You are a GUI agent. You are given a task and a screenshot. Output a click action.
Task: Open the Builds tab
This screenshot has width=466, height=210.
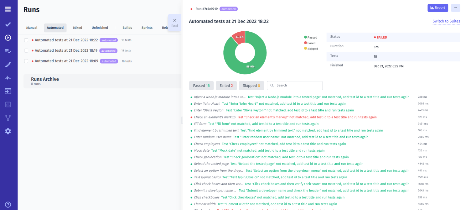(127, 28)
